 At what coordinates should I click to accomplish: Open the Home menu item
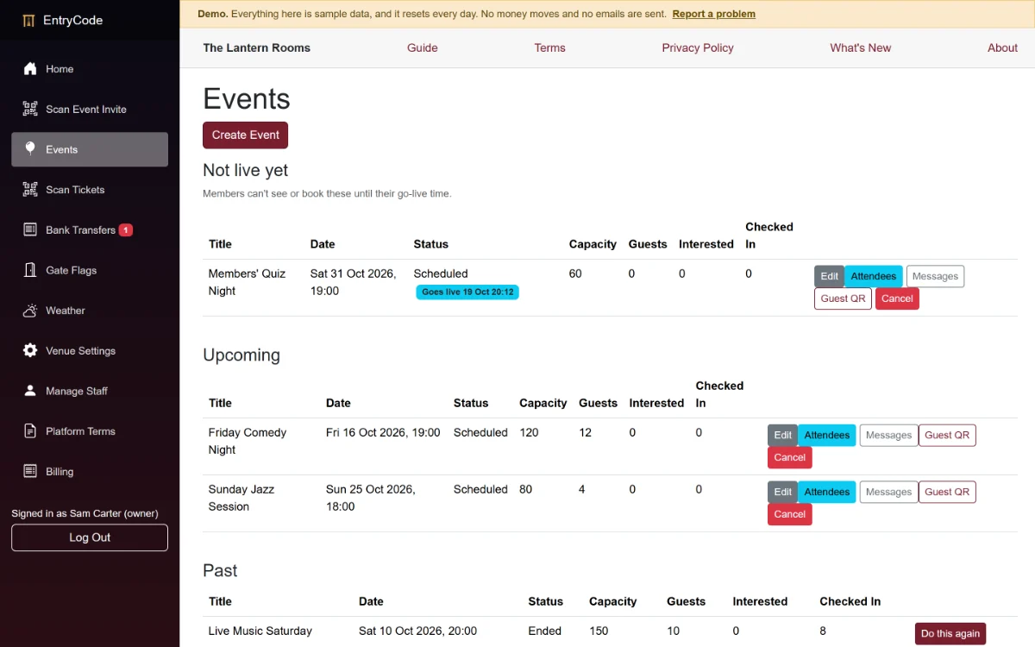tap(90, 69)
